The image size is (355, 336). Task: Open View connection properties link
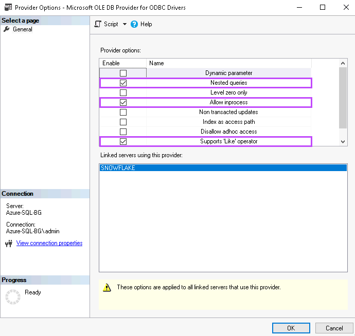click(49, 243)
